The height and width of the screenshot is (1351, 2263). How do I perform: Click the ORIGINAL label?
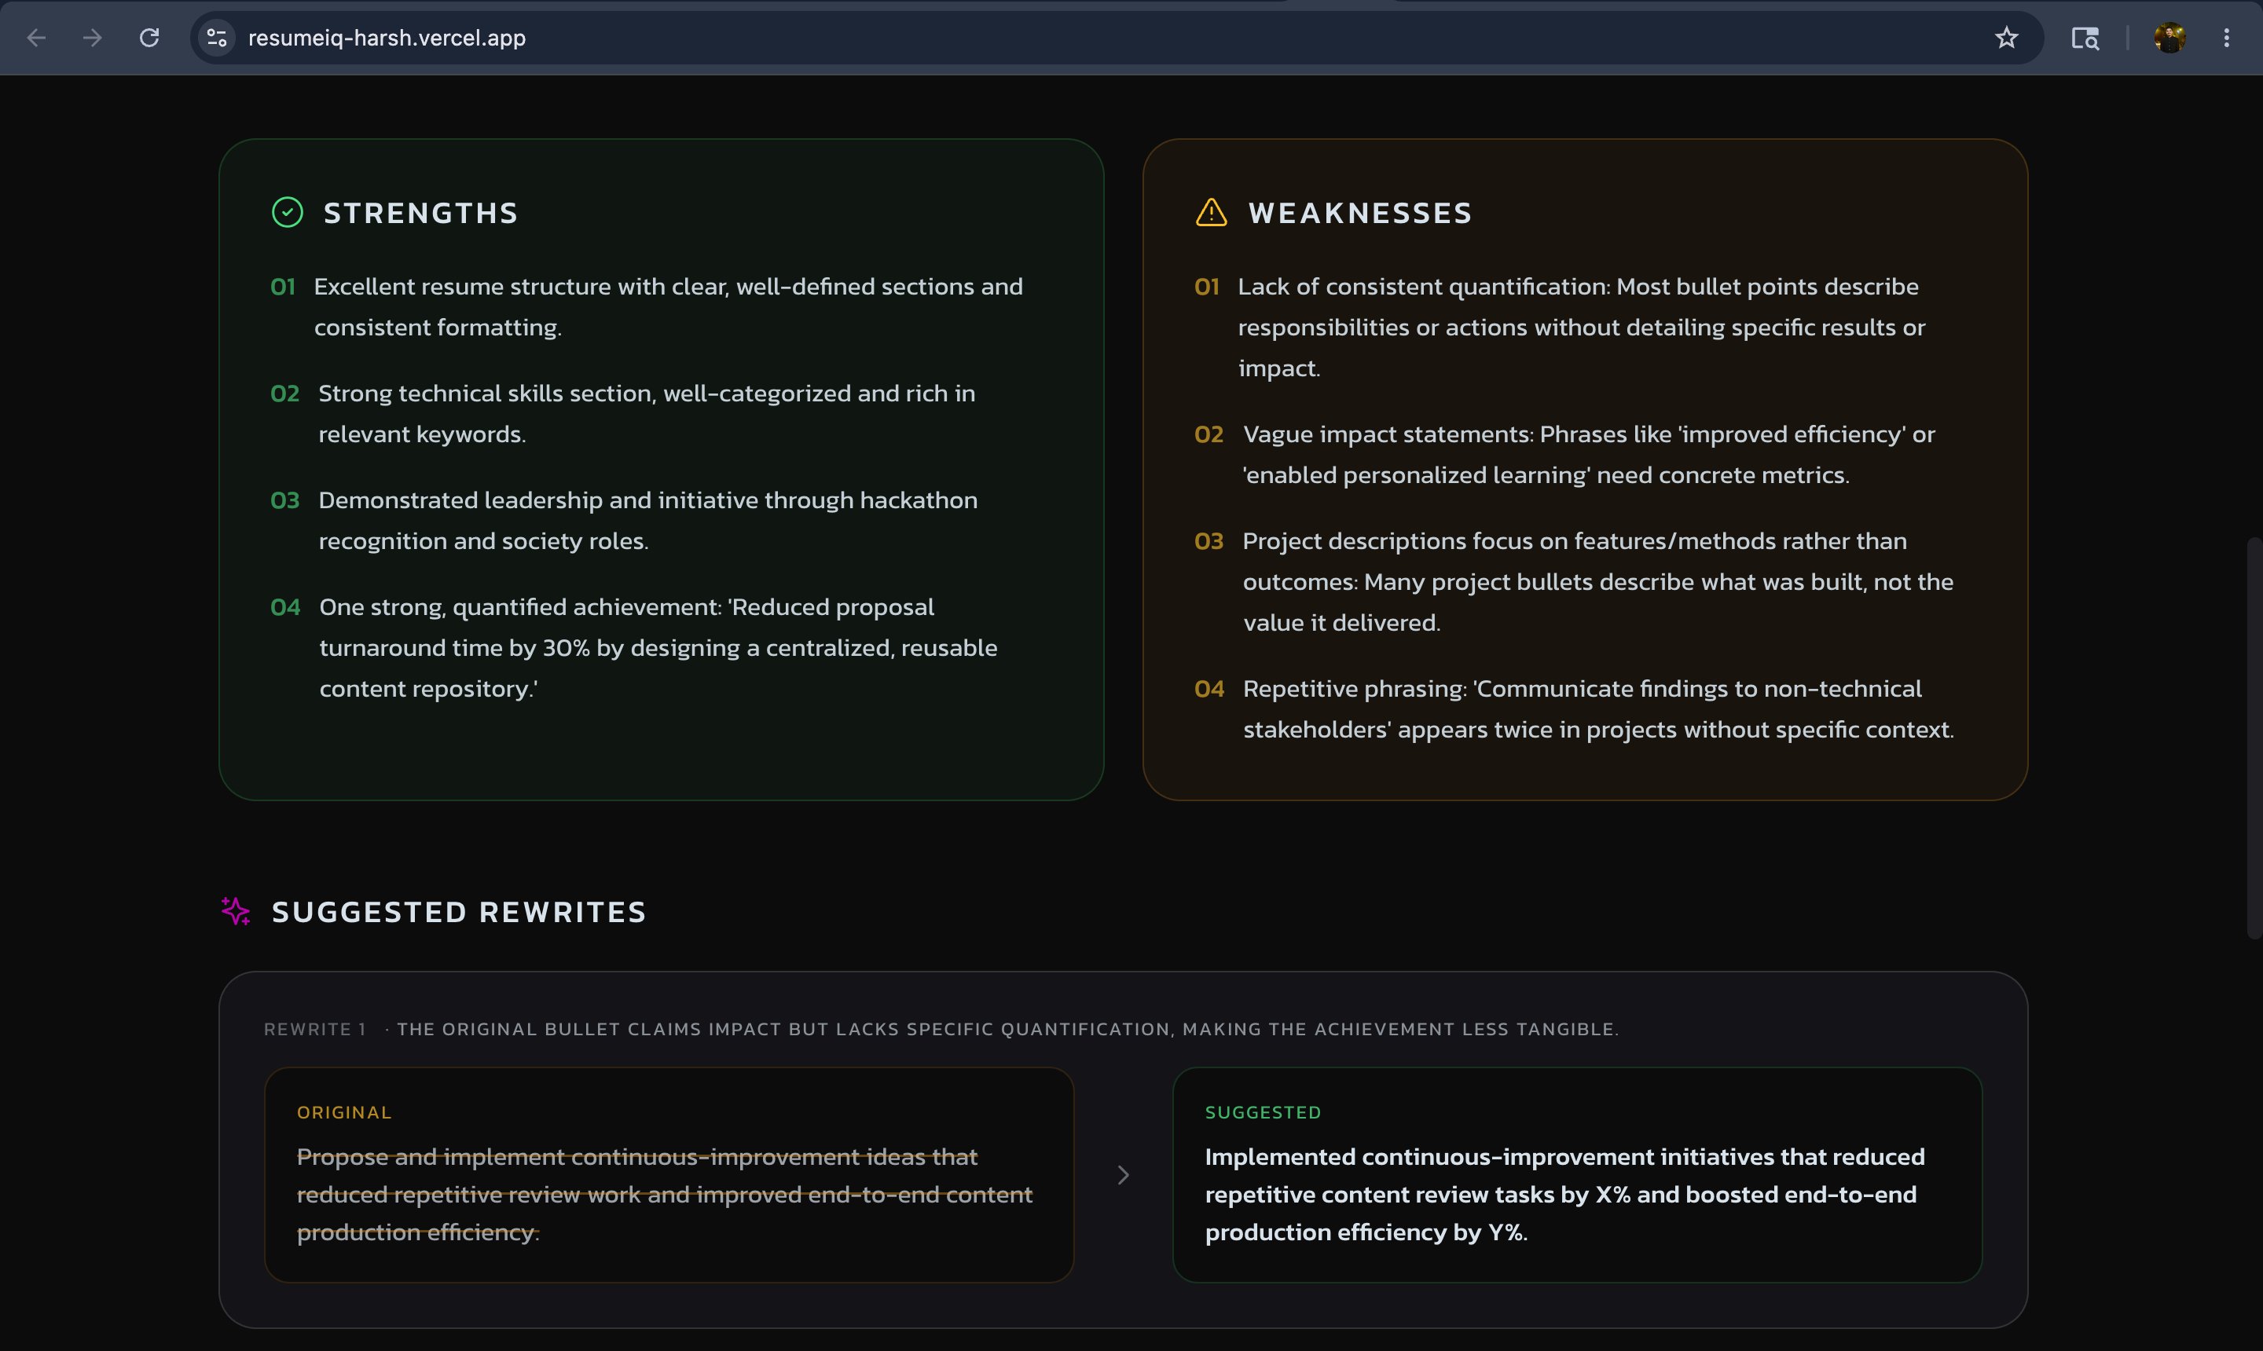point(344,1112)
